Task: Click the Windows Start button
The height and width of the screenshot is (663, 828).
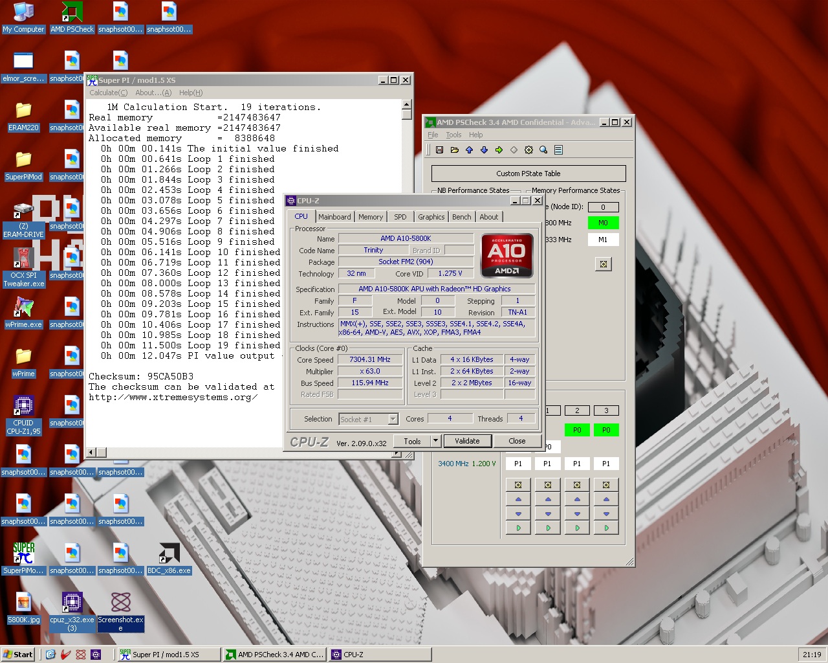Action: [x=17, y=655]
